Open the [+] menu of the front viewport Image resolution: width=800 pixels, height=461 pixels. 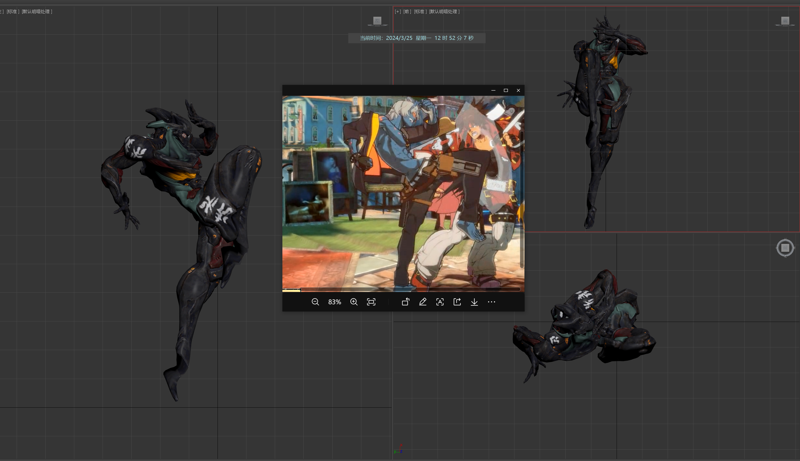click(x=398, y=11)
